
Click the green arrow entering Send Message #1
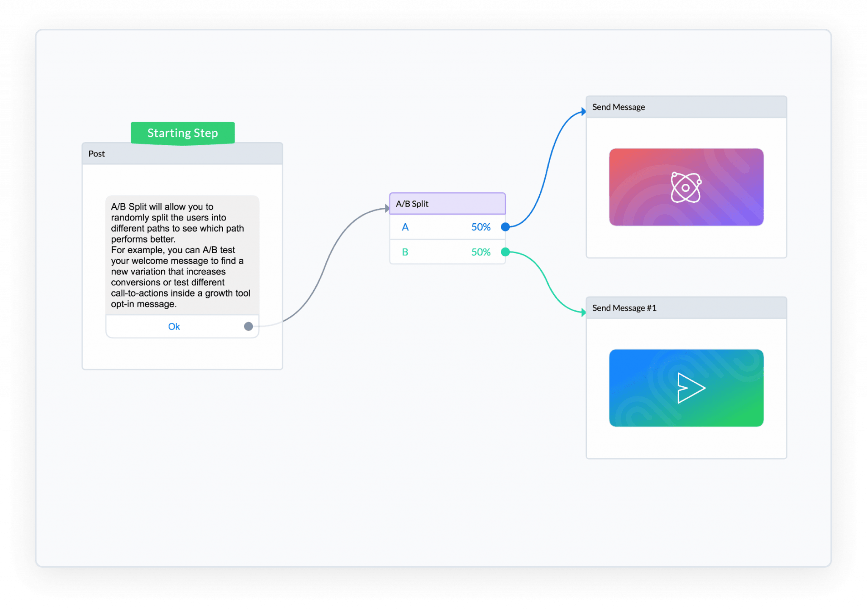point(583,313)
